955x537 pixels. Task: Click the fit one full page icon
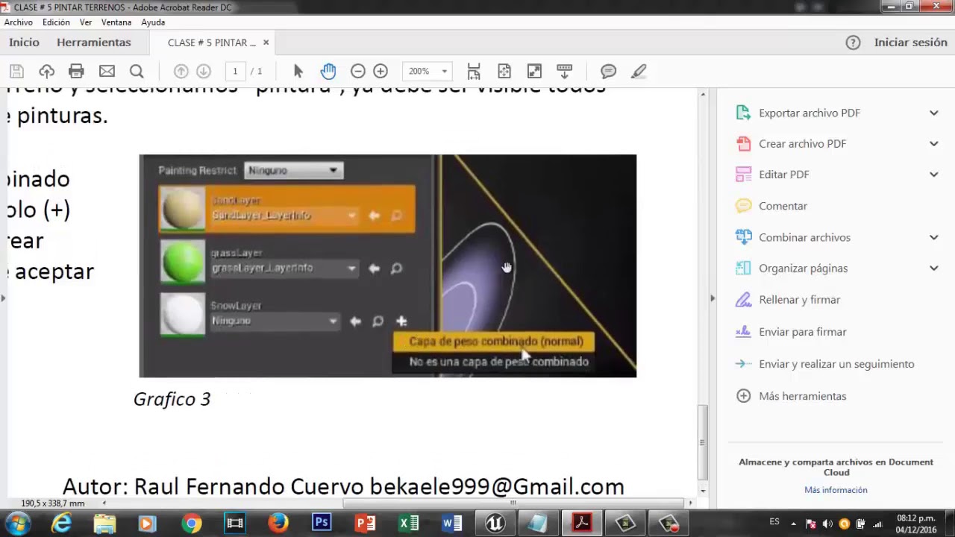pos(504,72)
